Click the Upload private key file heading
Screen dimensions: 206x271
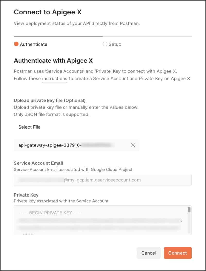[50, 100]
